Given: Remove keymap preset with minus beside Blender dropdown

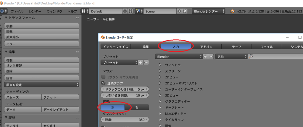Looking at the screenshot, I should pyautogui.click(x=211, y=57).
